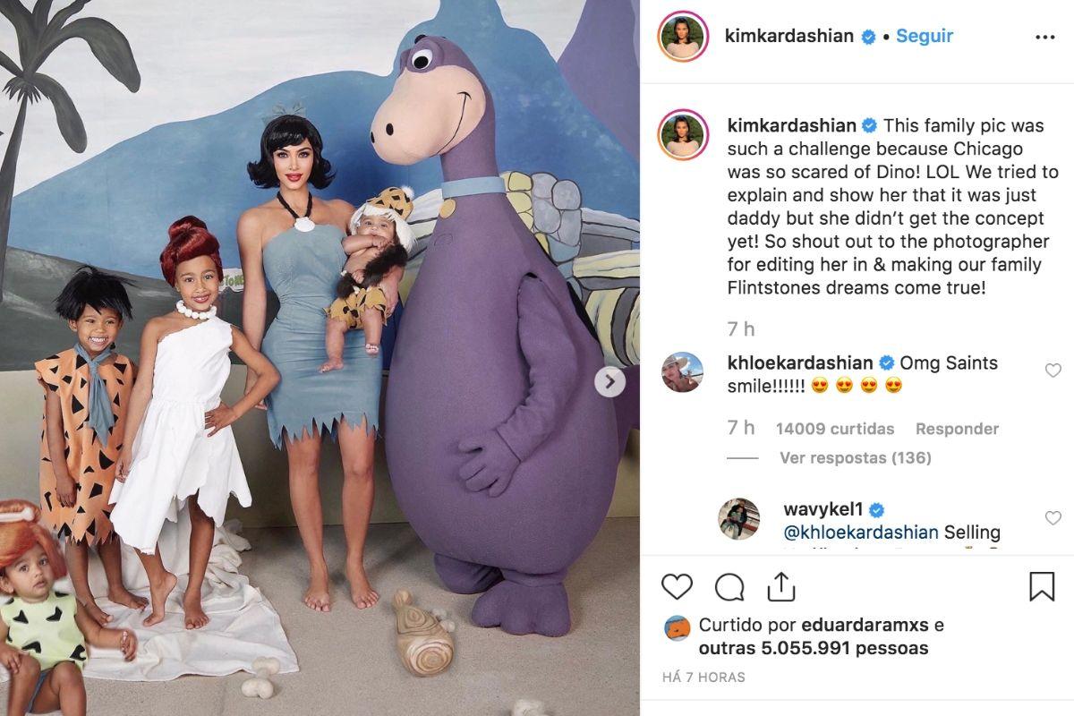Like khloekardashian's comment with the heart

pyautogui.click(x=1053, y=371)
